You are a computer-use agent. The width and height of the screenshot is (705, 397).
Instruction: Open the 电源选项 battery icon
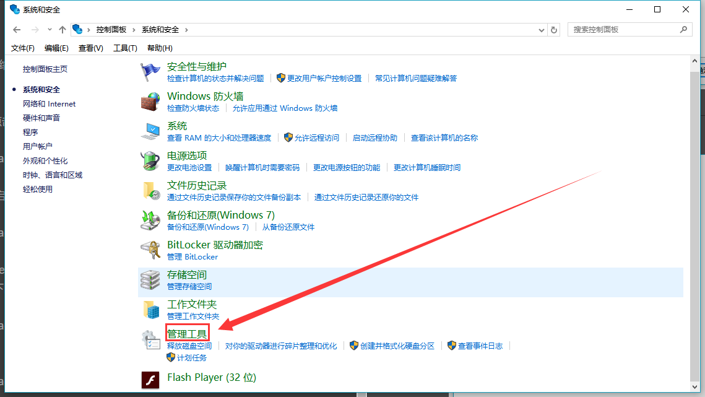click(150, 161)
